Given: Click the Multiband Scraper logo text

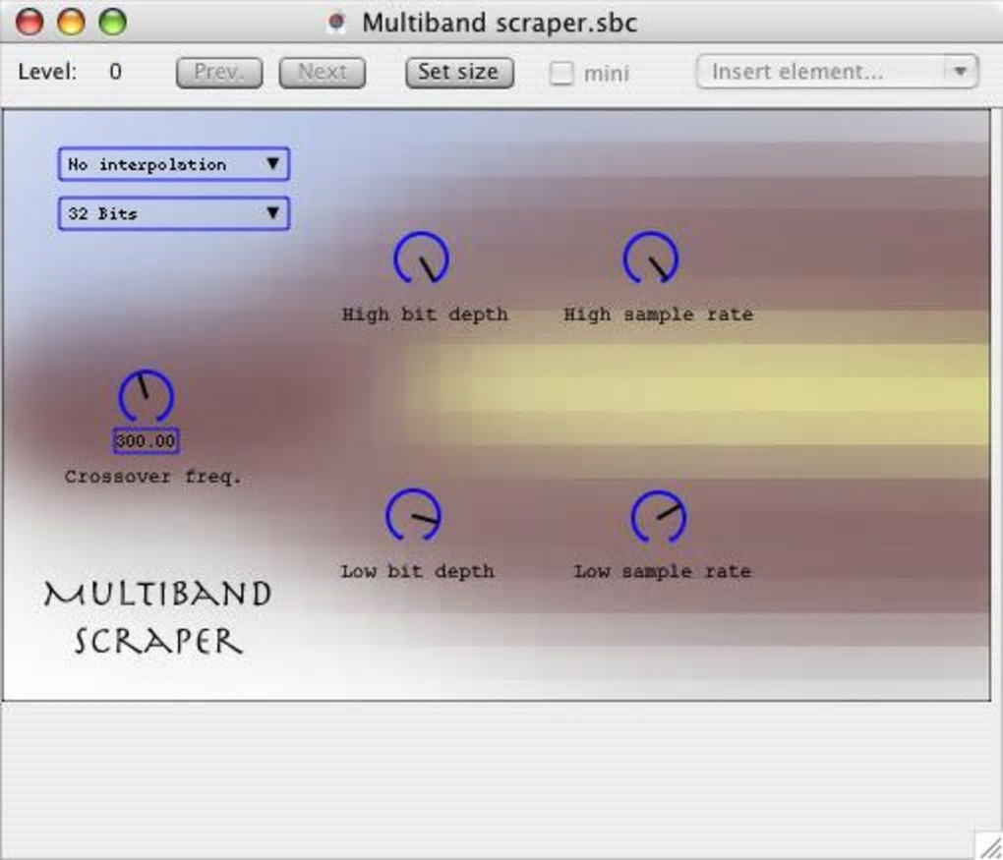Looking at the screenshot, I should [x=157, y=617].
